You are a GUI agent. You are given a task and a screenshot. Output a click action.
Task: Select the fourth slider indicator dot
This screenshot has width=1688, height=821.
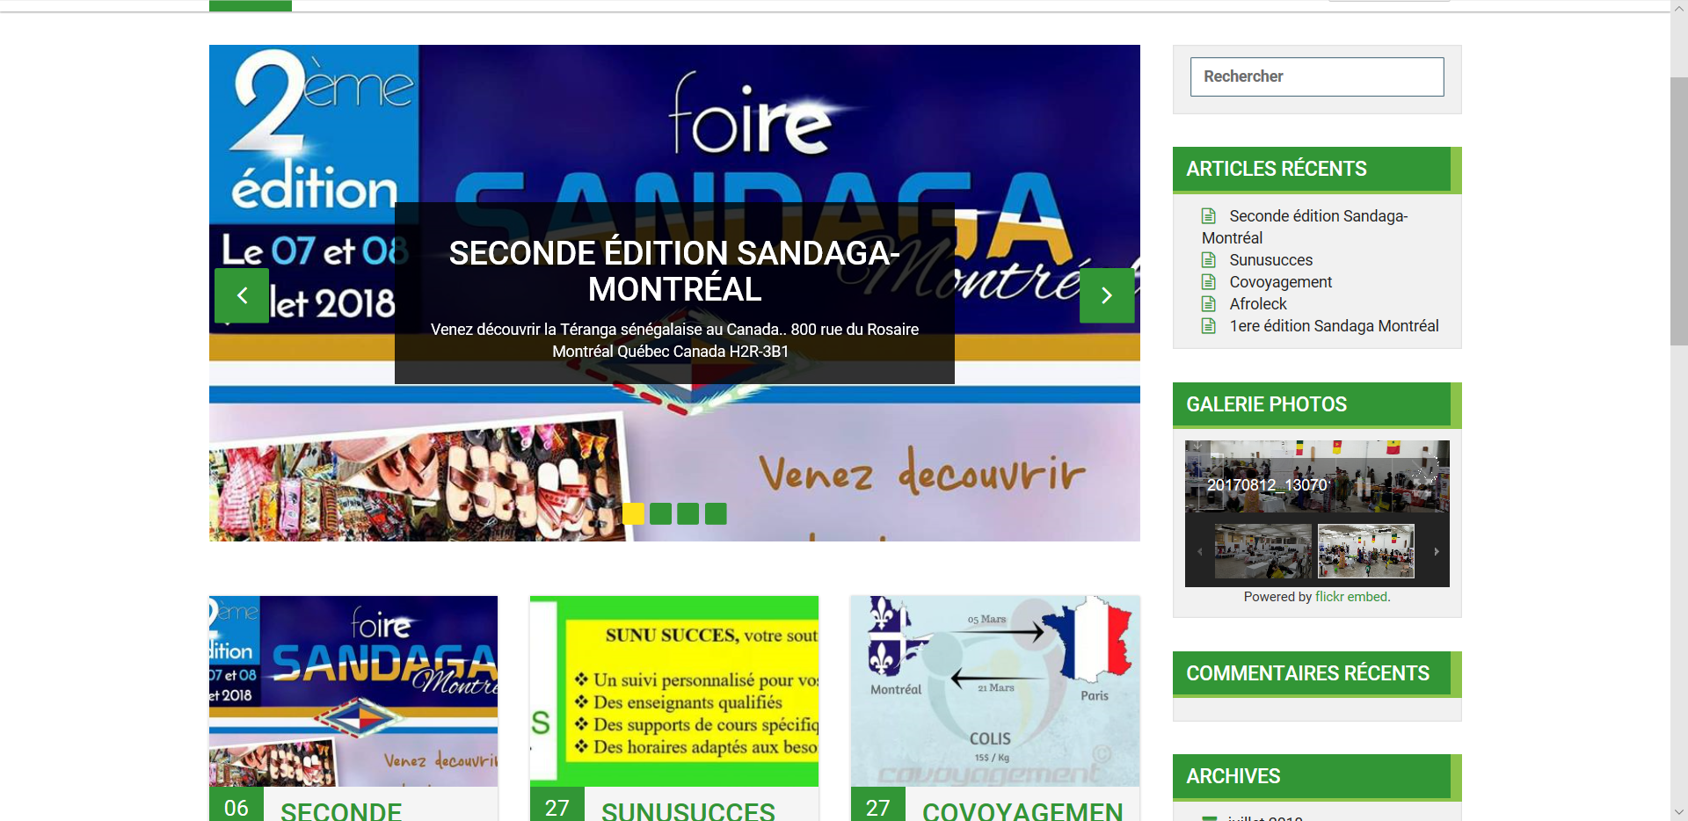pos(716,513)
